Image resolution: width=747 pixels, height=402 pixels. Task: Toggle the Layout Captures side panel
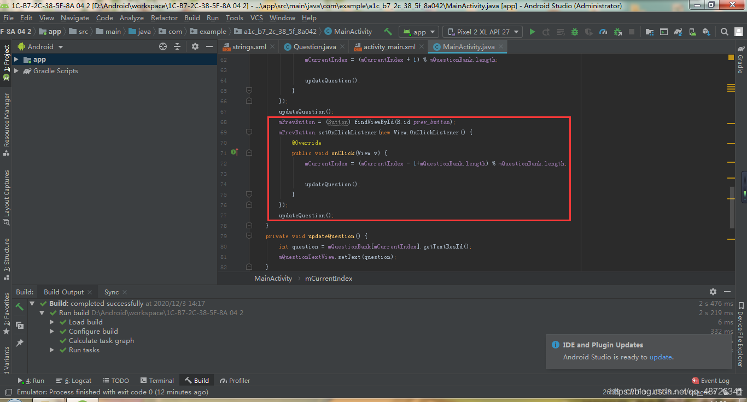[6, 197]
